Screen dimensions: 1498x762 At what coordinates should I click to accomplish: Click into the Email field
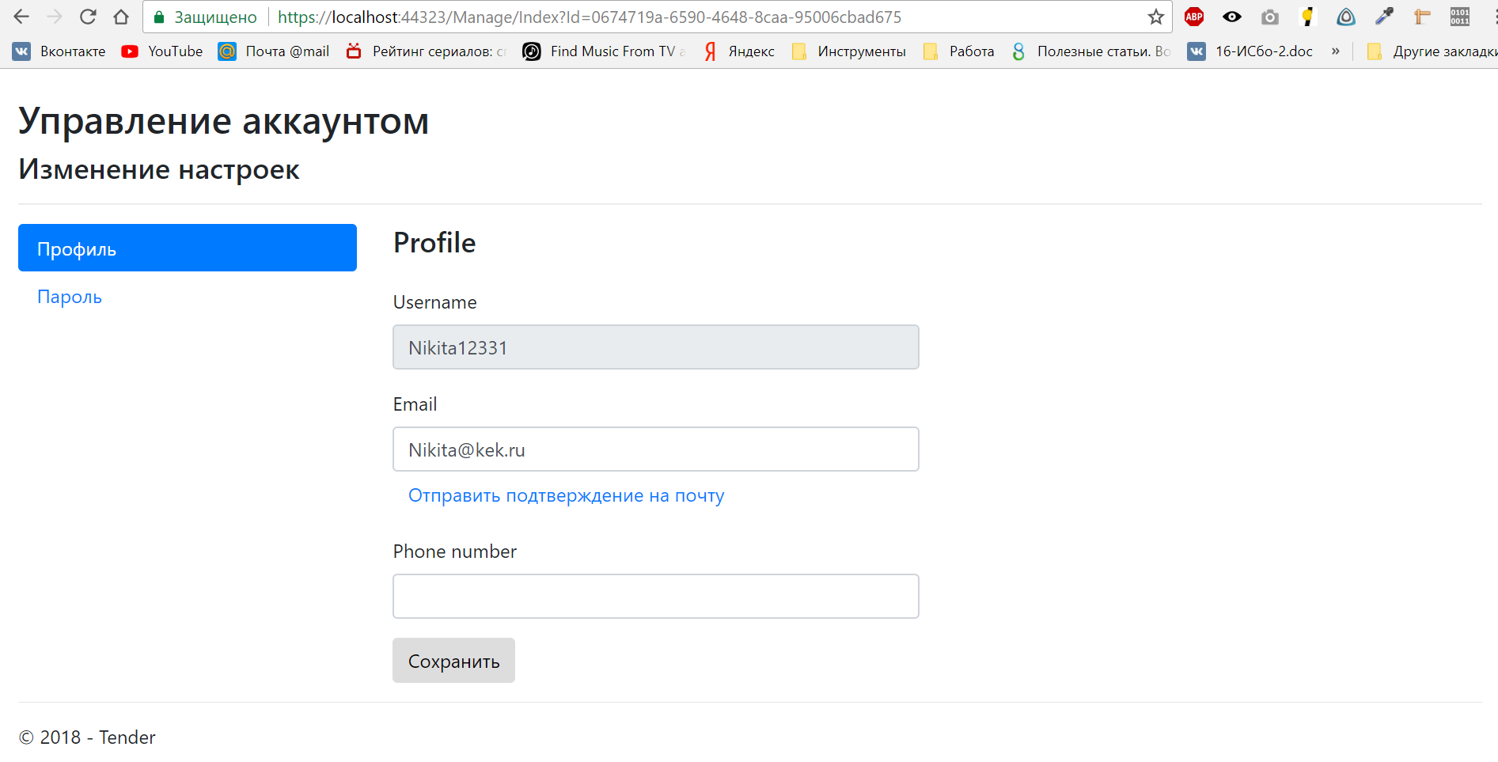[x=656, y=449]
